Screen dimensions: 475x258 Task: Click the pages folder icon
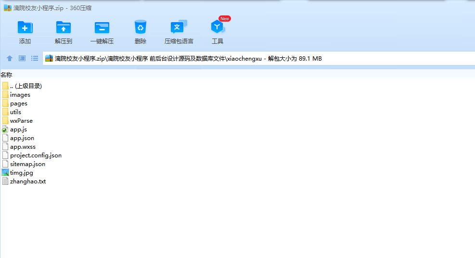pyautogui.click(x=5, y=103)
